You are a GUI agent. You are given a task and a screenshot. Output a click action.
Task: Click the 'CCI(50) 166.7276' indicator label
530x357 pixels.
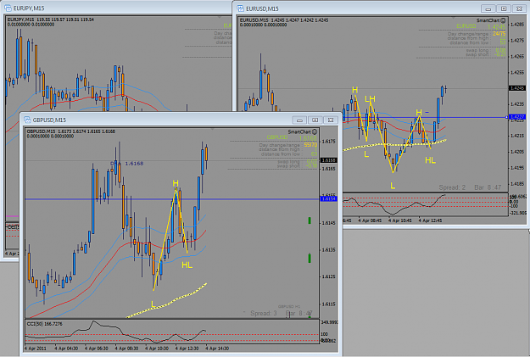[44, 324]
